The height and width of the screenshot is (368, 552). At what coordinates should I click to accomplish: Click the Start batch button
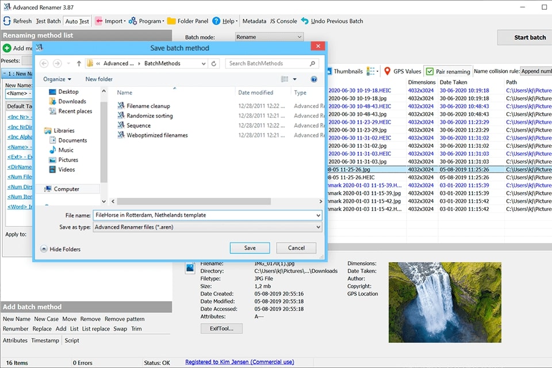click(x=530, y=37)
